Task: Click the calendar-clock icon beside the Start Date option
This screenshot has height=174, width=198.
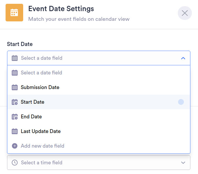Action: (x=15, y=102)
